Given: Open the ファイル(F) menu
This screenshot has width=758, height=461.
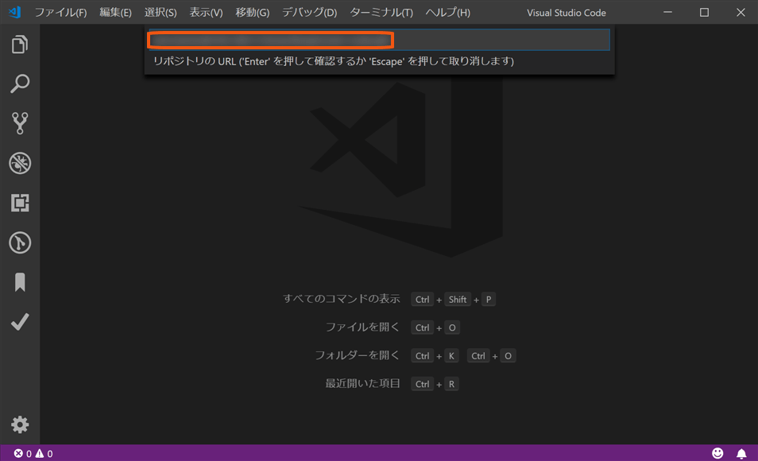Looking at the screenshot, I should click(60, 13).
